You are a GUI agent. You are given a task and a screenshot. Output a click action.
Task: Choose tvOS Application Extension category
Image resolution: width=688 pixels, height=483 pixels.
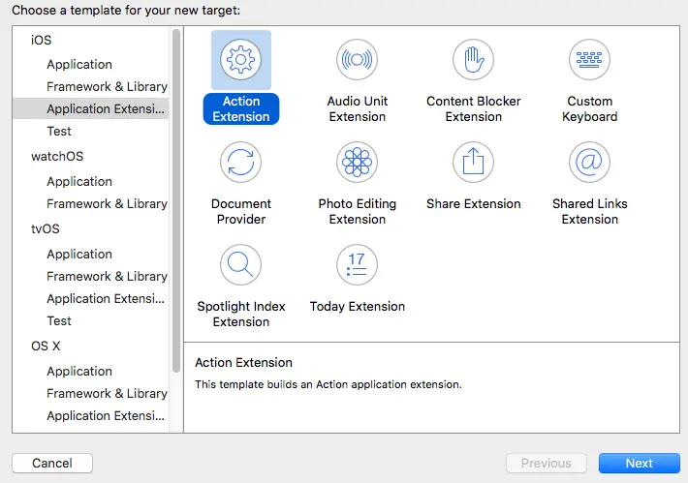107,298
